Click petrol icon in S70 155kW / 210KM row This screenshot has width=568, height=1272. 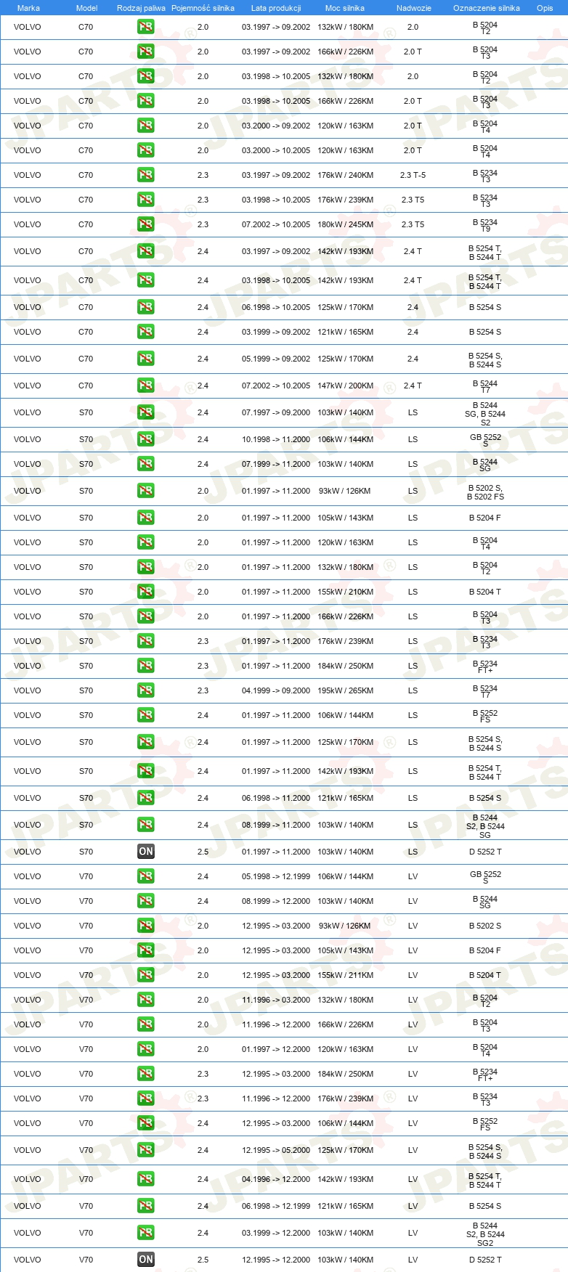[x=146, y=592]
